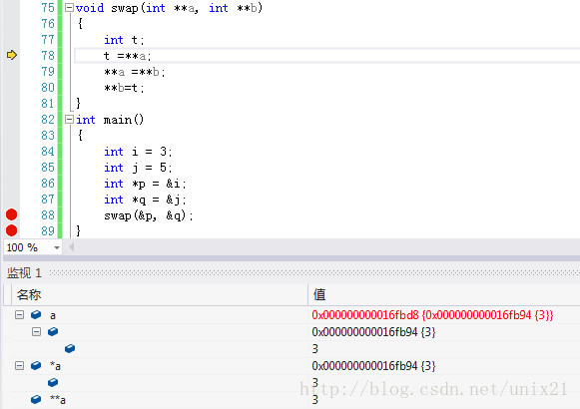Select the innermost child cube icon under a

pos(70,348)
